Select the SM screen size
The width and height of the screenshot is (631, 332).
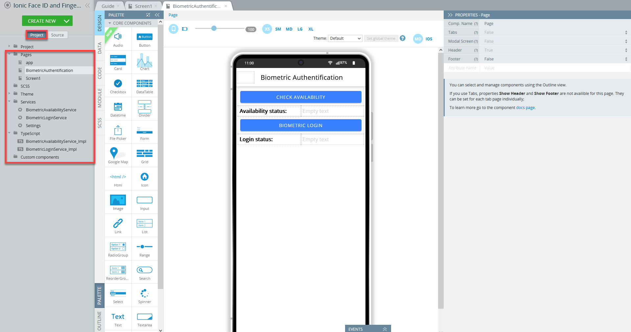(x=278, y=29)
